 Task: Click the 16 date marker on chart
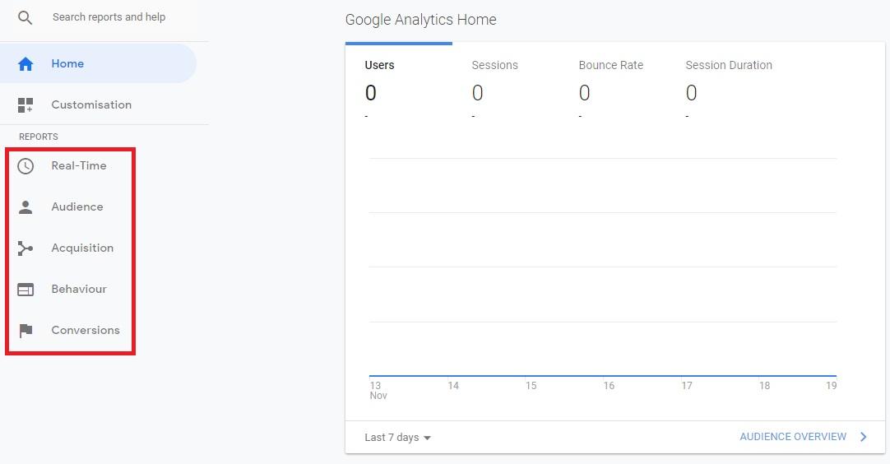(609, 386)
